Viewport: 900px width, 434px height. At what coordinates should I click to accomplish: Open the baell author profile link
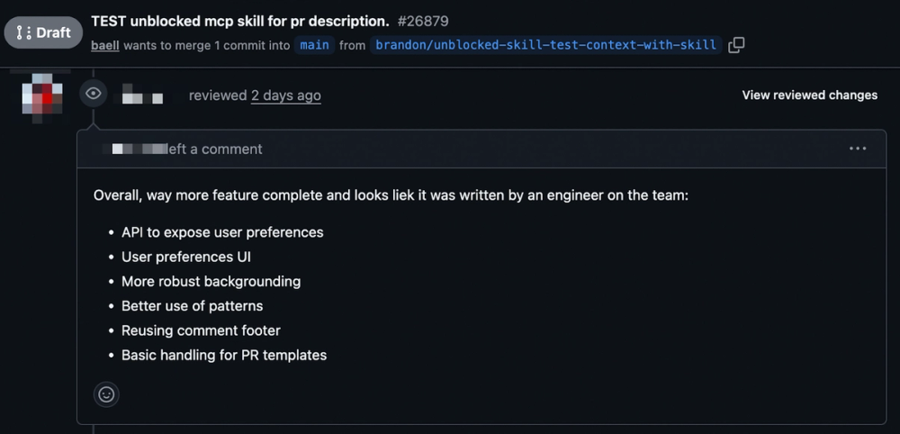pos(105,45)
